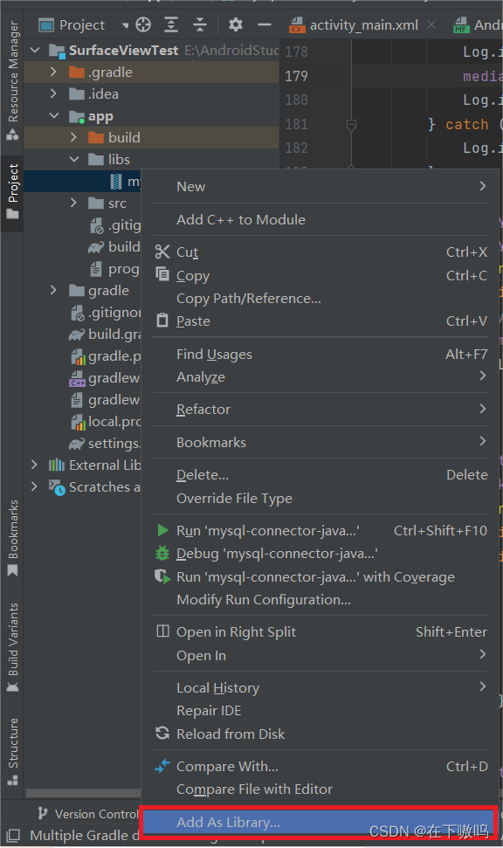The image size is (503, 848).
Task: Open the Version Control tool window
Action: pos(88,814)
